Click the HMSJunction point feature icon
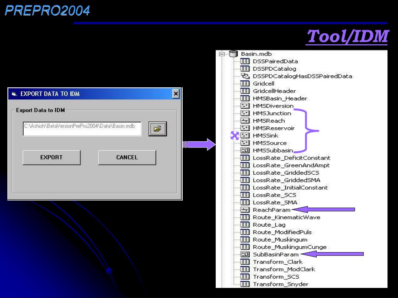398x298 pixels. [x=245, y=113]
